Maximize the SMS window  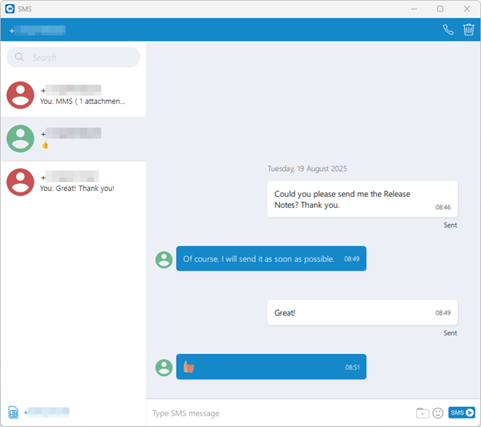click(440, 8)
